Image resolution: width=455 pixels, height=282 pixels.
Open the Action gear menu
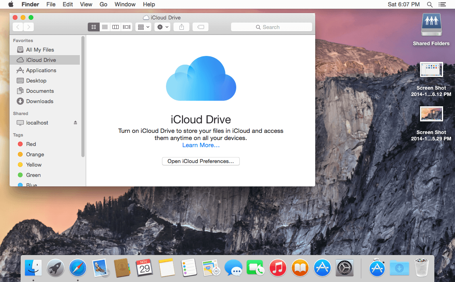(162, 27)
